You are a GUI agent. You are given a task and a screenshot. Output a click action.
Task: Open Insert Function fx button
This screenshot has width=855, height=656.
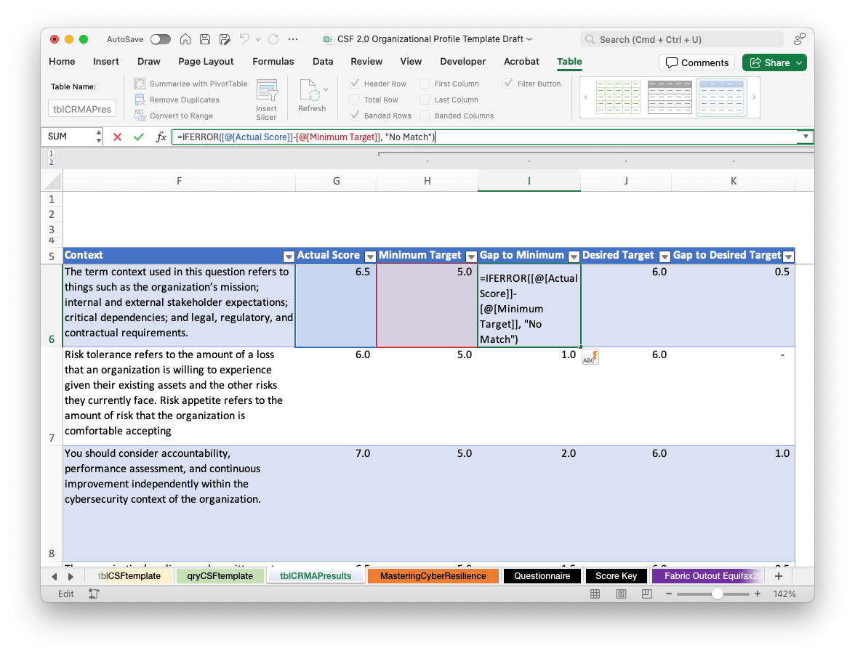coord(161,137)
